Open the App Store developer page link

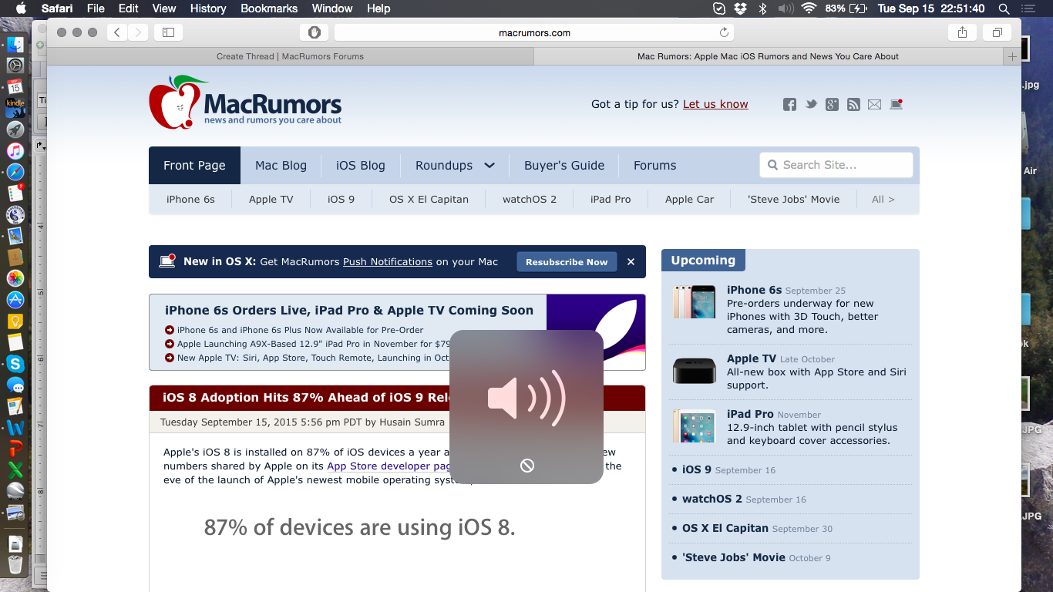click(x=389, y=466)
